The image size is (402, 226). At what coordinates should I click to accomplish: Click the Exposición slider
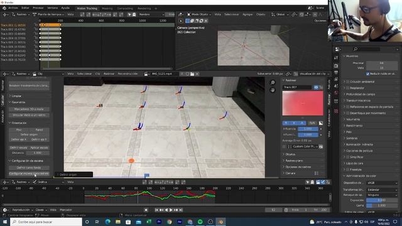(382, 200)
